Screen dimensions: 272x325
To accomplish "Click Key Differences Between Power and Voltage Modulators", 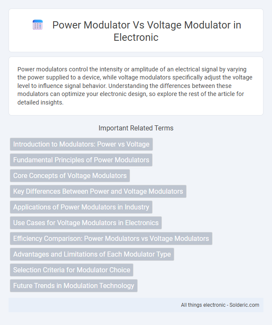I will point(98,191).
